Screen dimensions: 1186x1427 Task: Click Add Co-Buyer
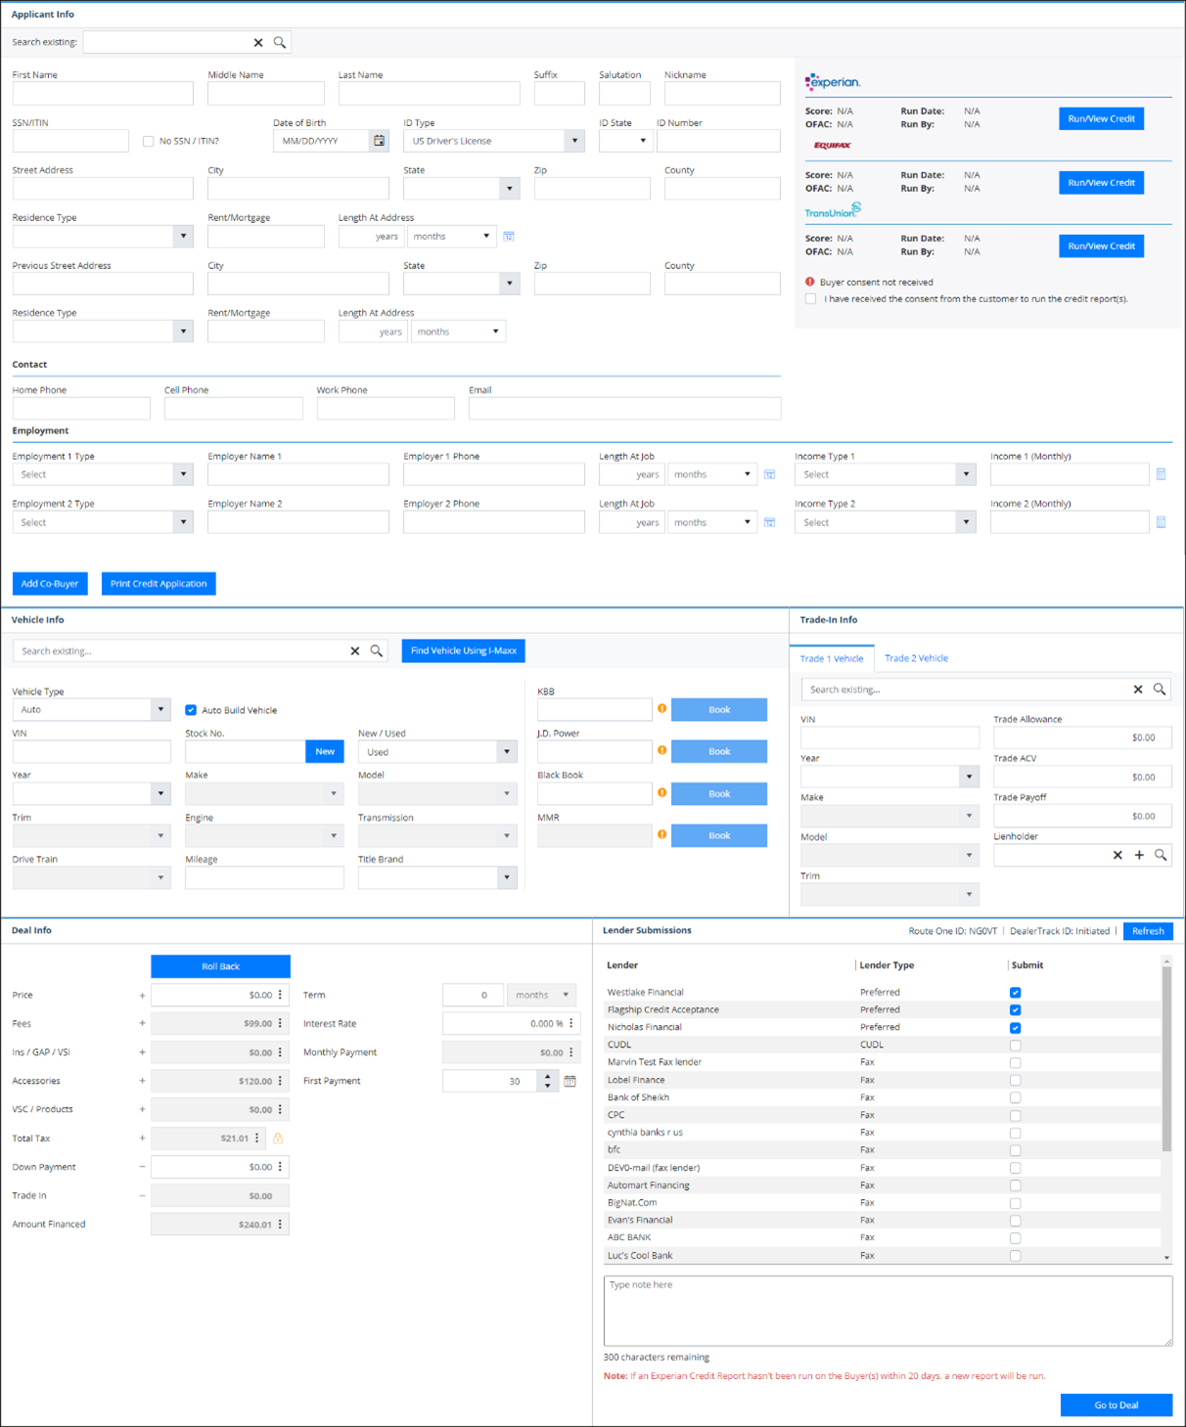click(49, 583)
